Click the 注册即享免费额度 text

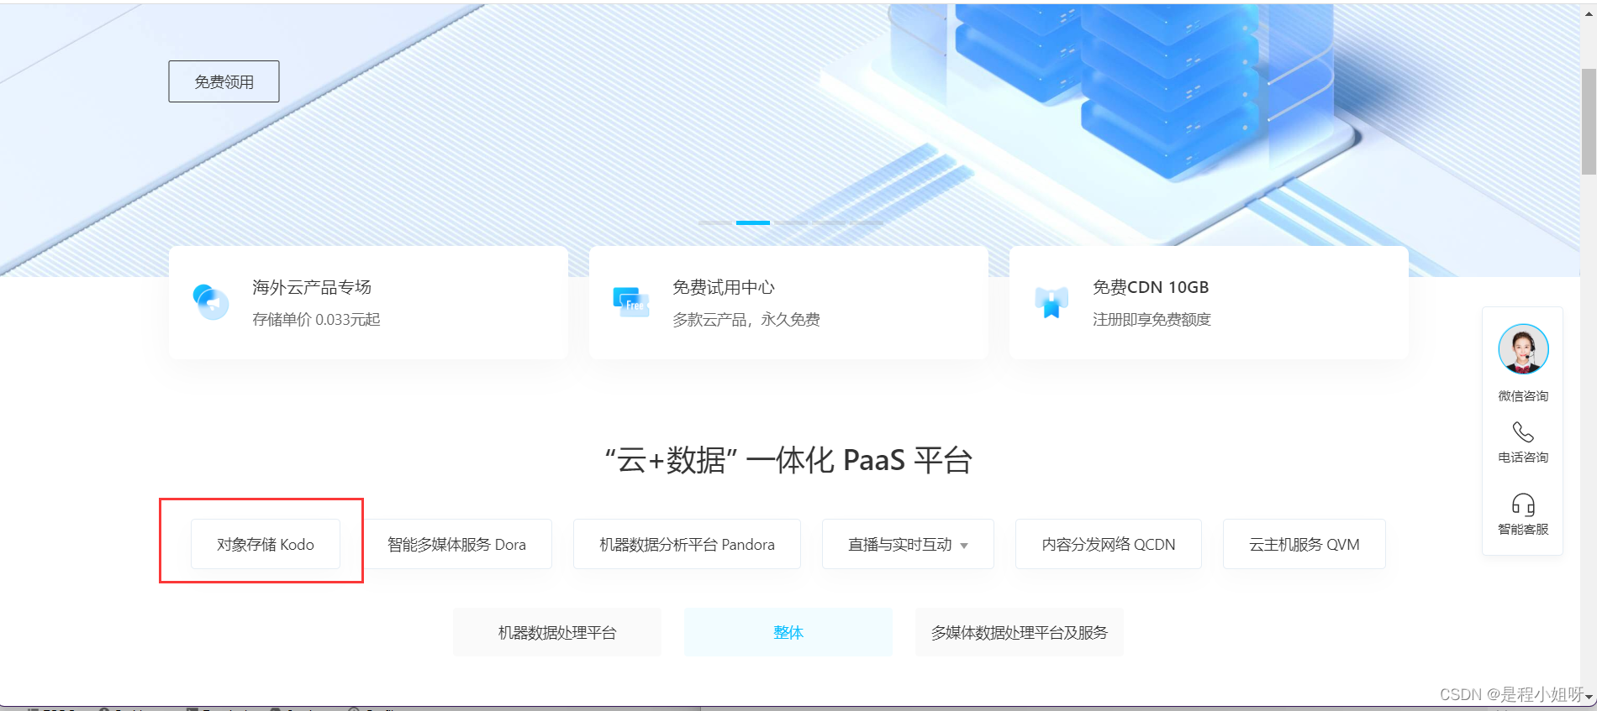coord(1152,319)
